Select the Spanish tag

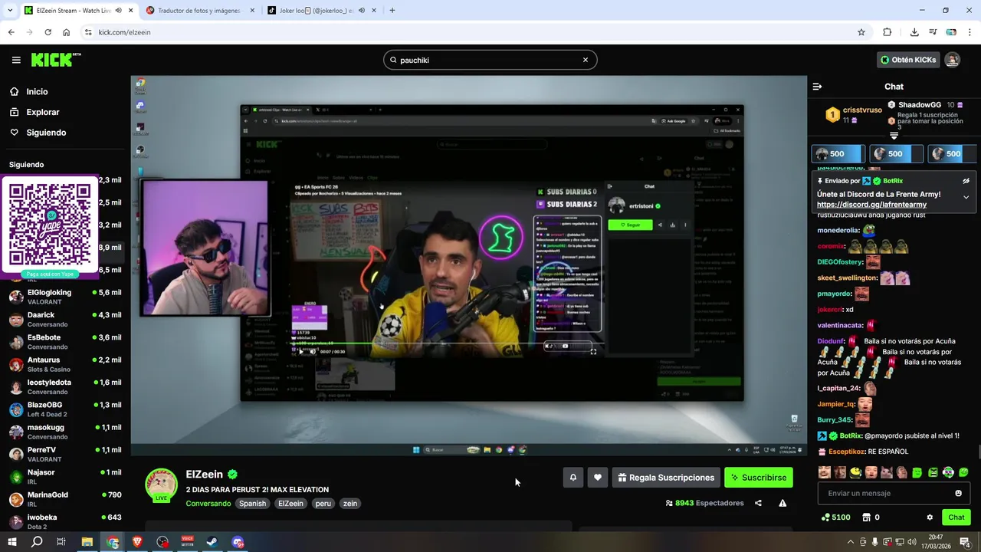click(252, 504)
